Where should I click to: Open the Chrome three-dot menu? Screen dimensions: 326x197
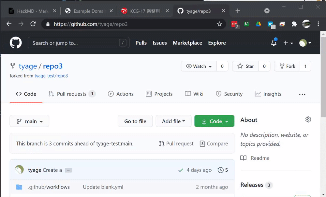[318, 24]
